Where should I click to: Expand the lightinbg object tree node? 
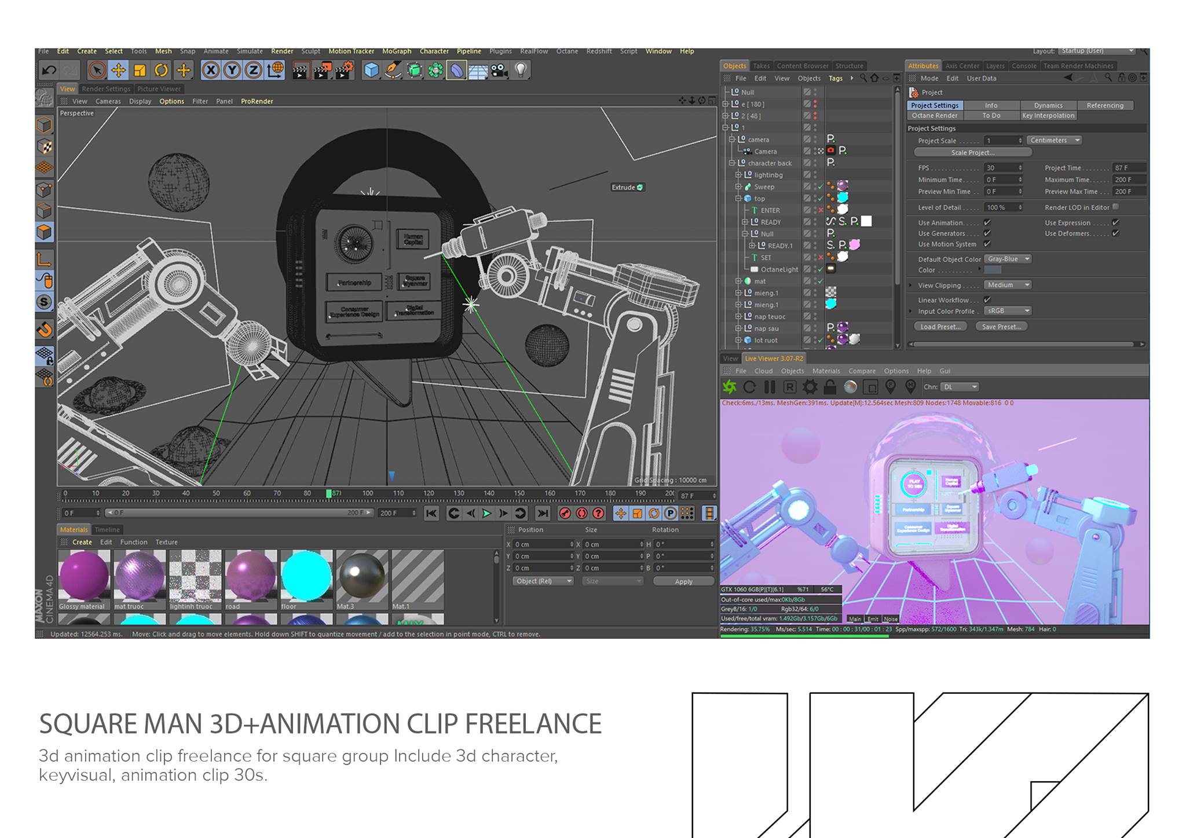point(738,175)
